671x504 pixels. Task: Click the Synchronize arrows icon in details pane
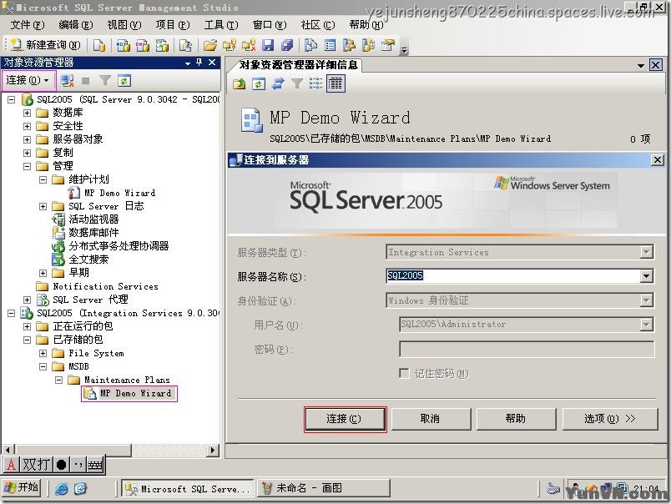point(278,83)
